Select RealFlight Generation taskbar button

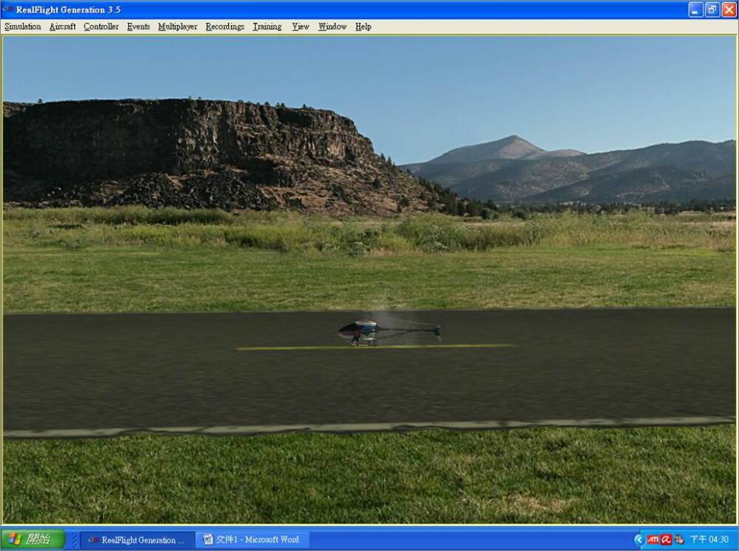(x=137, y=540)
